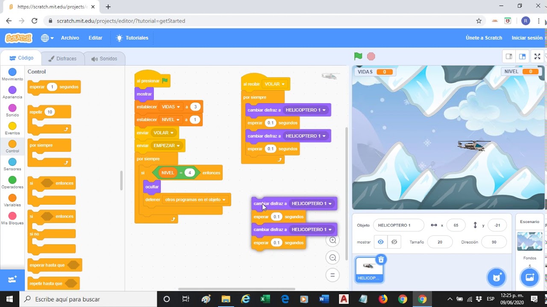Viewport: 547px width, 307px height.
Task: Click the taskbar search box
Action: tap(88, 299)
